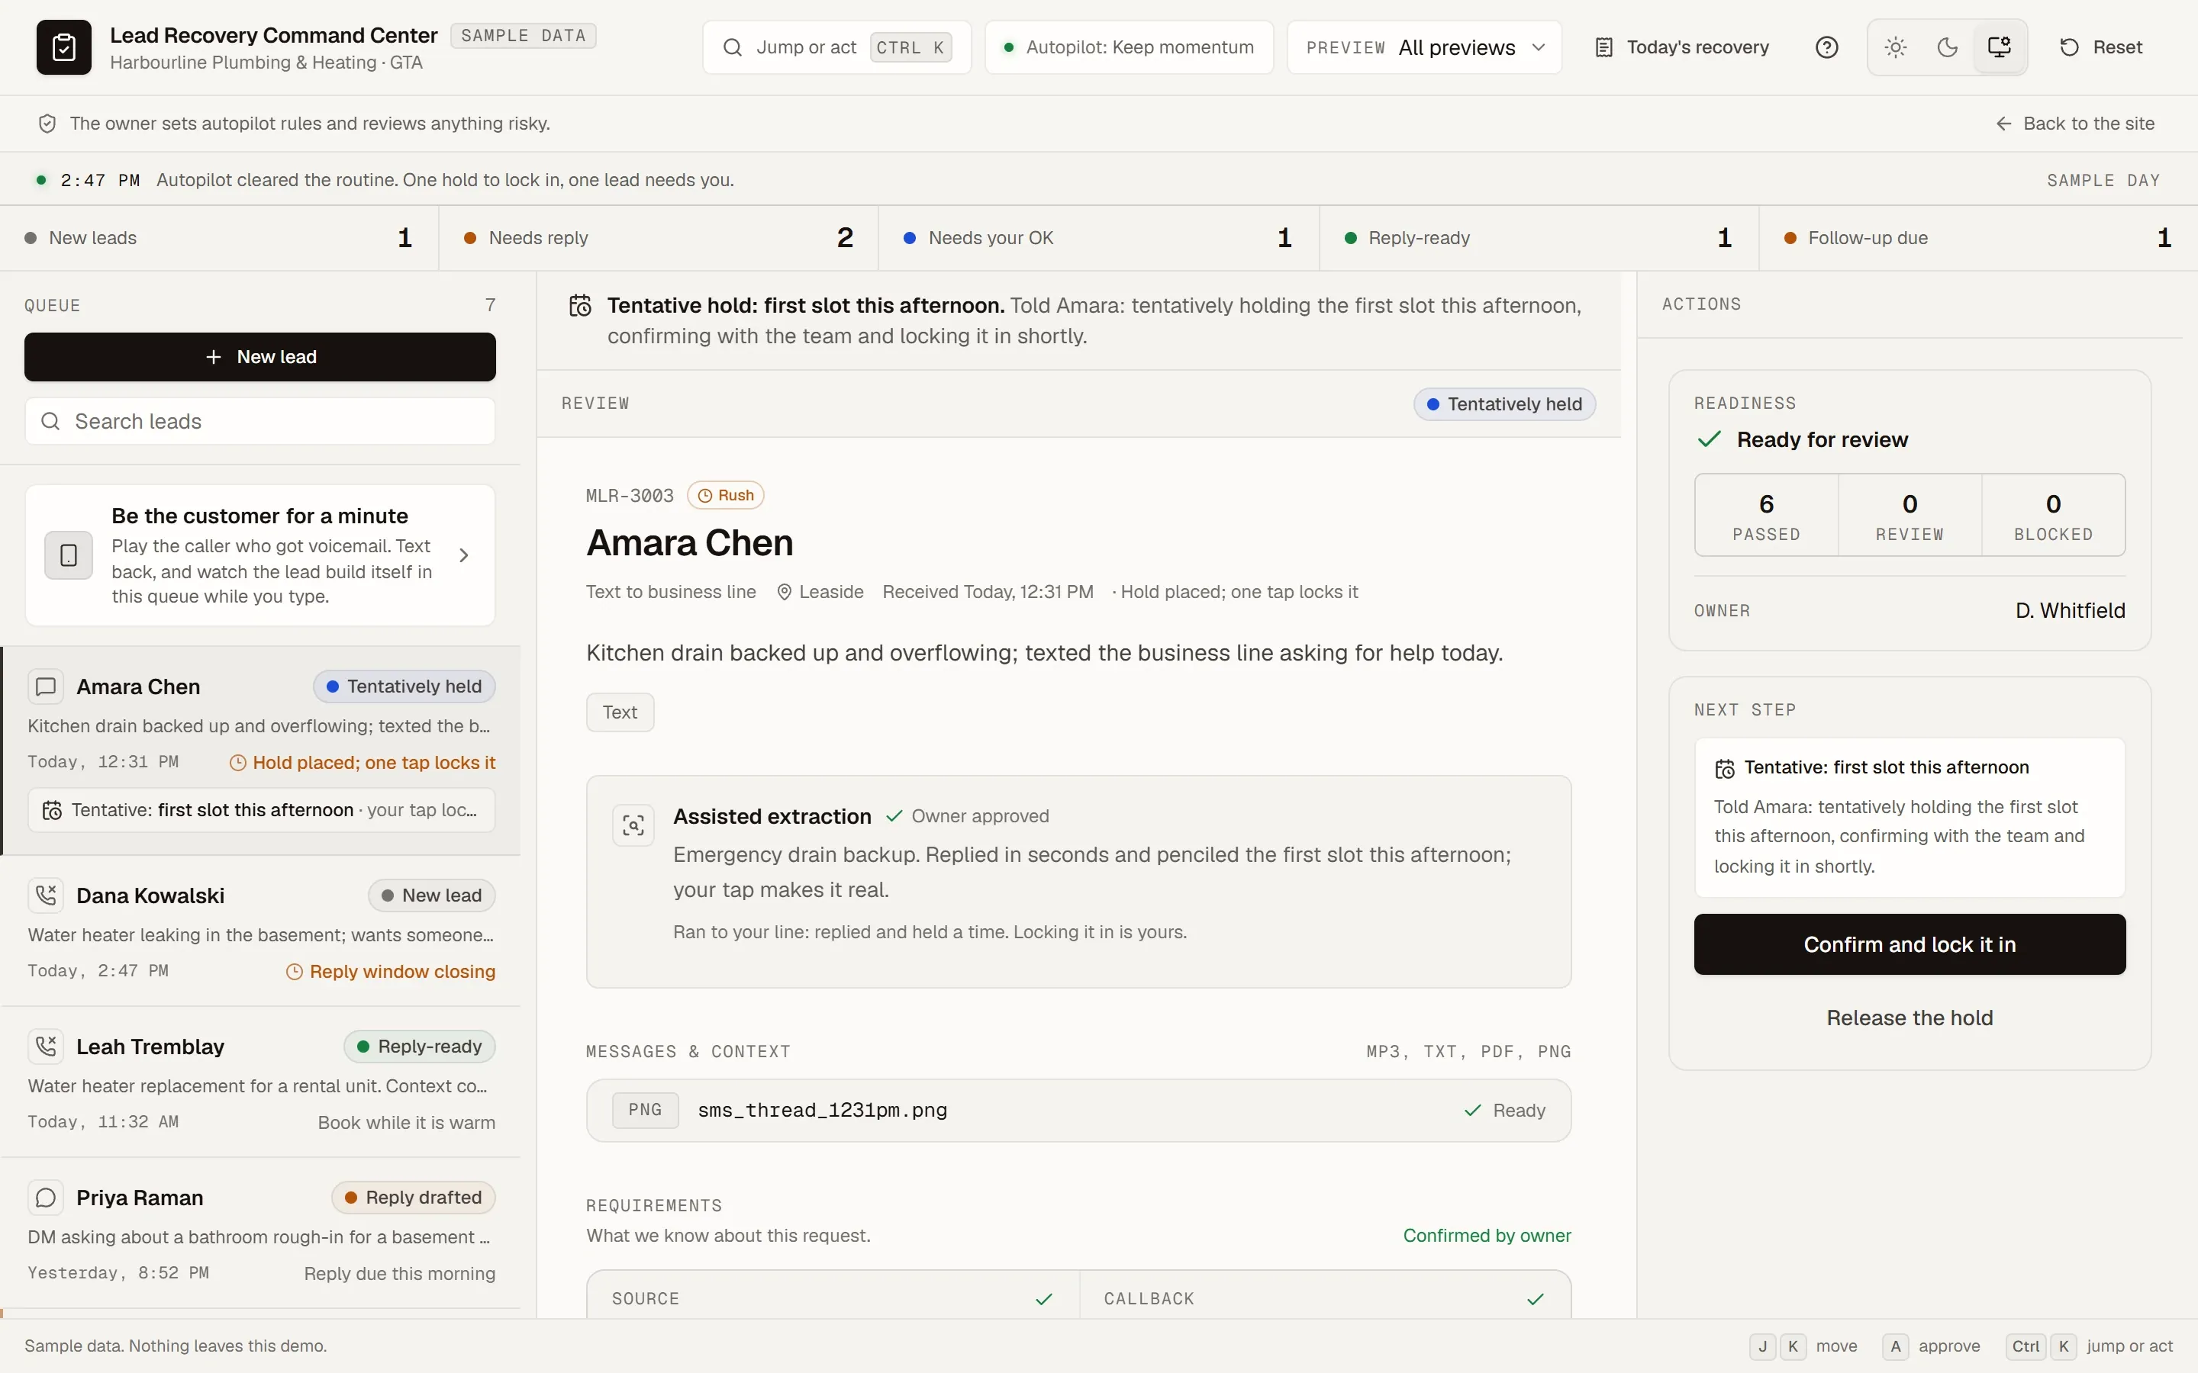
Task: Click the Assisted extraction scan icon
Action: pos(633,825)
